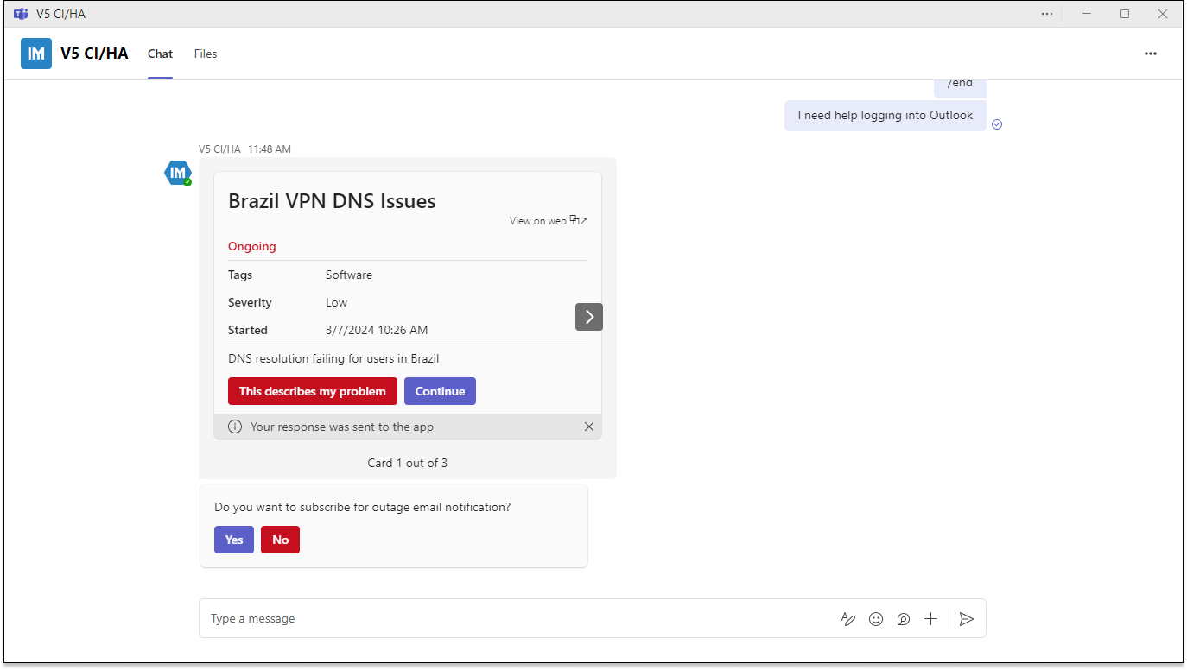1187x670 pixels.
Task: Send the message with arrow icon
Action: click(967, 619)
